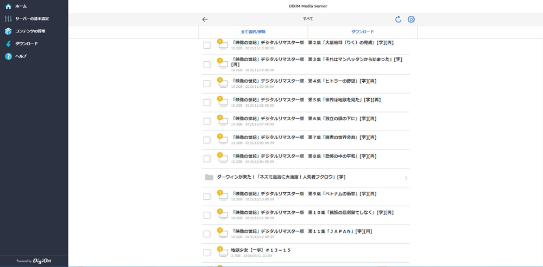
Task: Click the recording icon for 第10集 row
Action: (222, 214)
